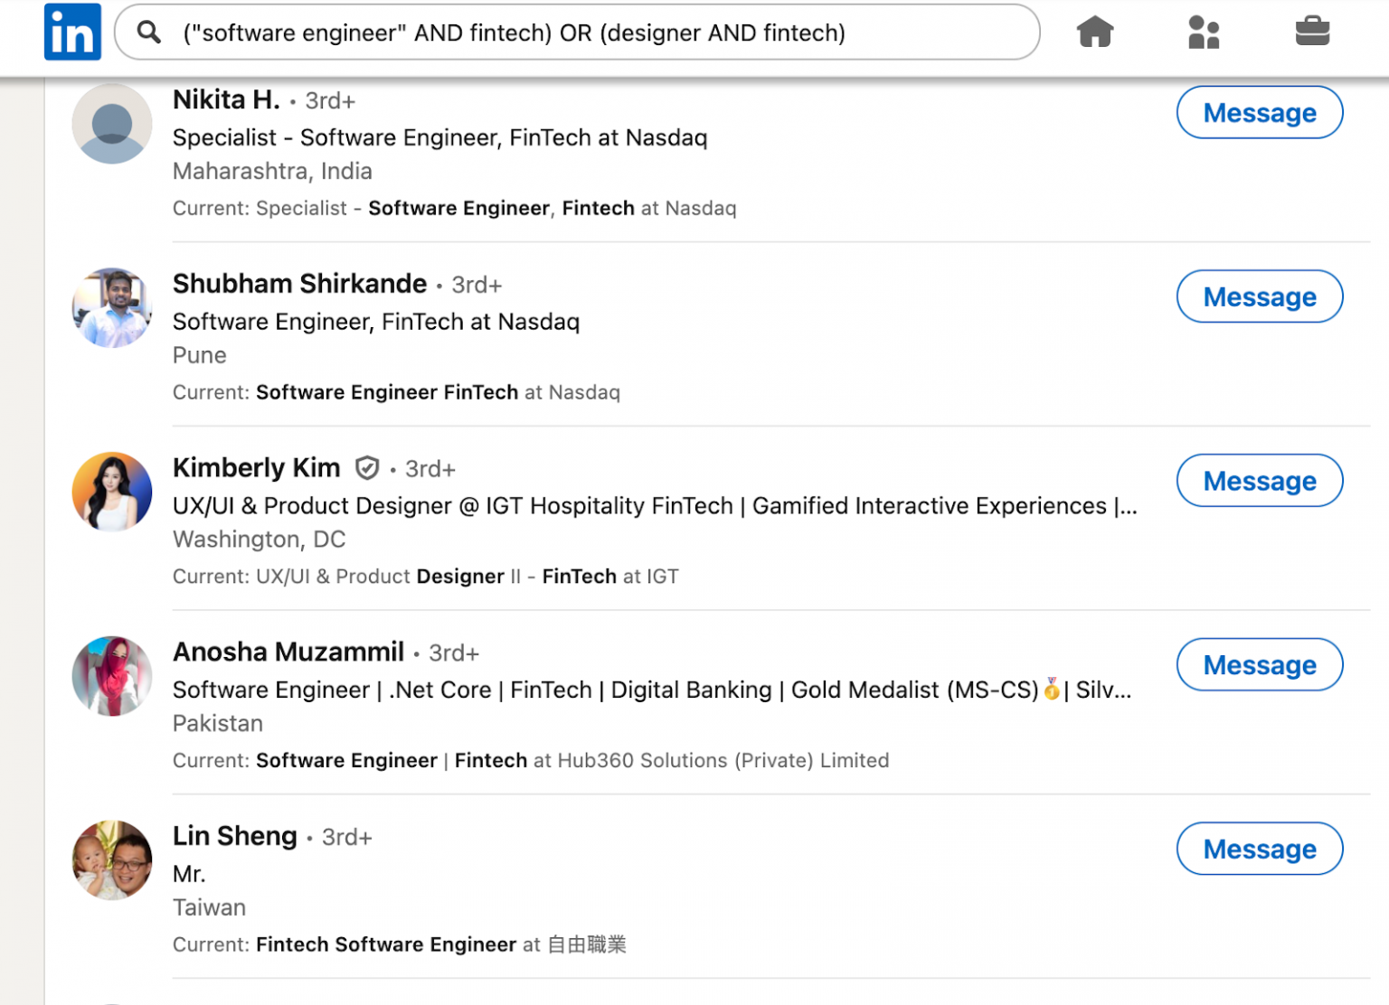Open Anosha Muzammil's profile
Image resolution: width=1389 pixels, height=1005 pixels.
(288, 652)
